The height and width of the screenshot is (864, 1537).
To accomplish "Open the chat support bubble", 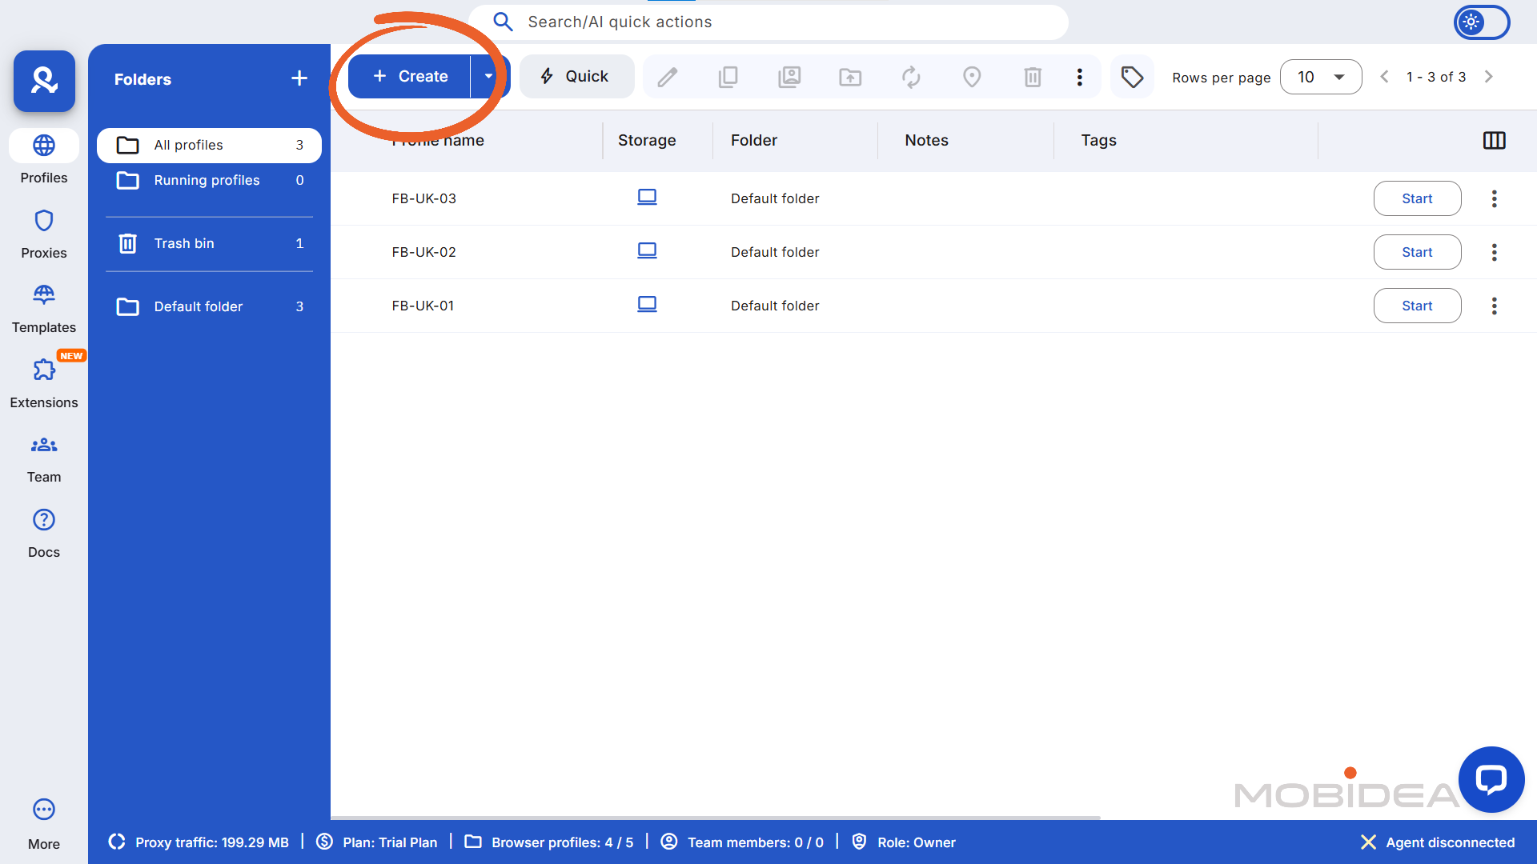I will pyautogui.click(x=1491, y=780).
